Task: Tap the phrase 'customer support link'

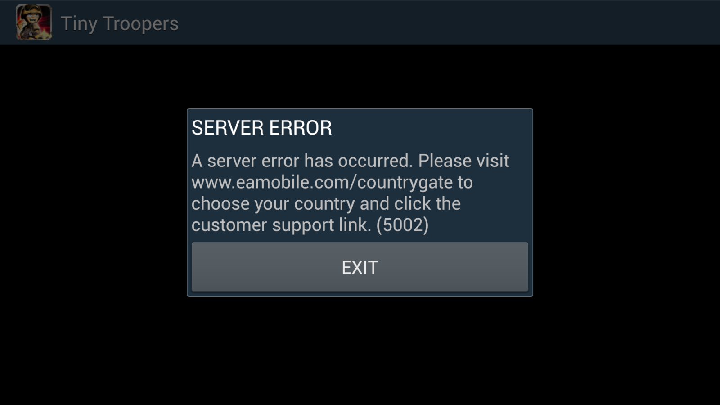Action: pyautogui.click(x=281, y=225)
